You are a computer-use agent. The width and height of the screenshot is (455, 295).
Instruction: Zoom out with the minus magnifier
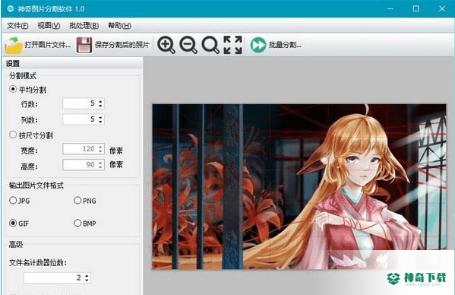tap(188, 45)
